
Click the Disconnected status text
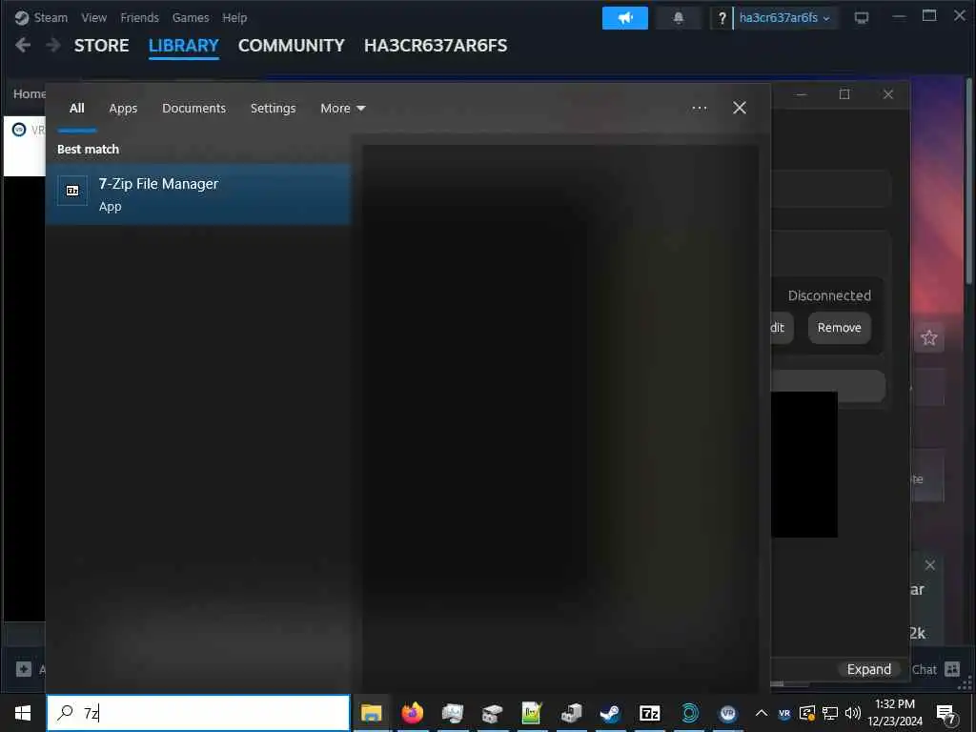829,295
